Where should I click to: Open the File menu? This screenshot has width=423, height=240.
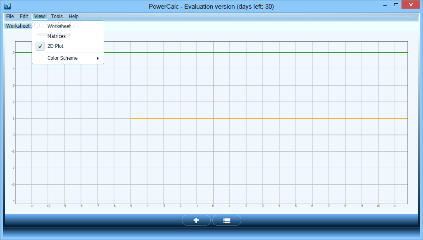tap(10, 16)
